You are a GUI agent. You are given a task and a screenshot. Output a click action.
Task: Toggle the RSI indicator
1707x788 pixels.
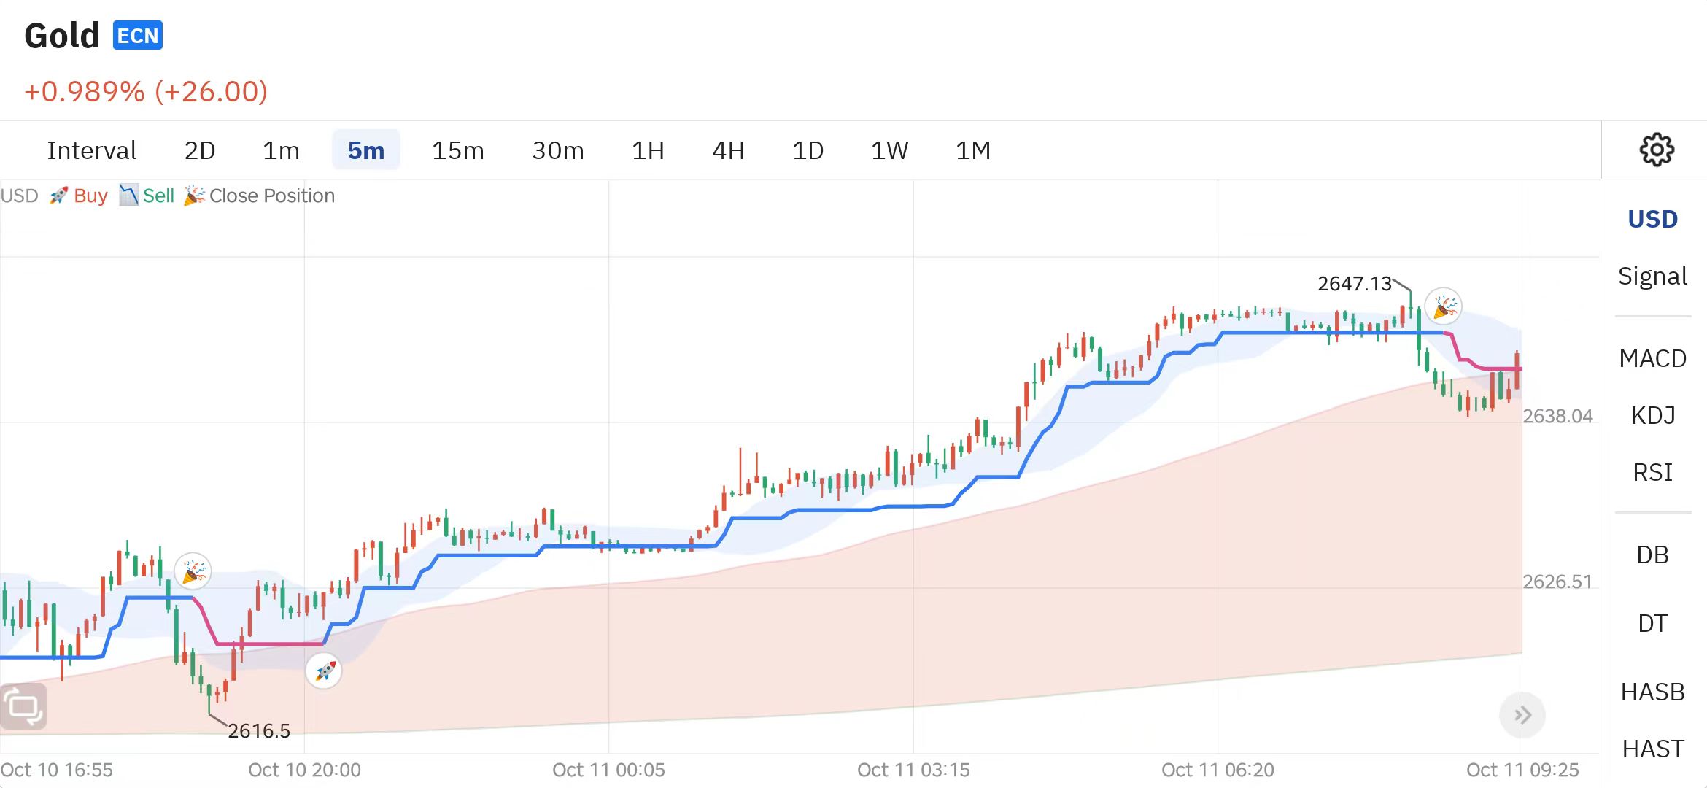[1652, 472]
